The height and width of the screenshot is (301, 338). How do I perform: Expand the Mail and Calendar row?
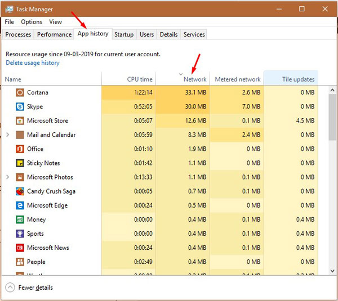(7, 135)
